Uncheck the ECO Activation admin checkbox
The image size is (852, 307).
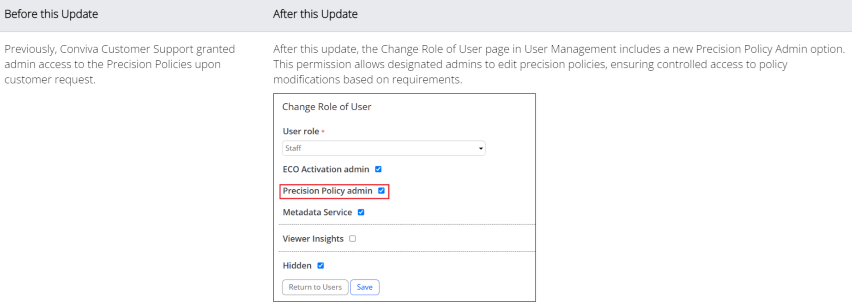tap(378, 169)
